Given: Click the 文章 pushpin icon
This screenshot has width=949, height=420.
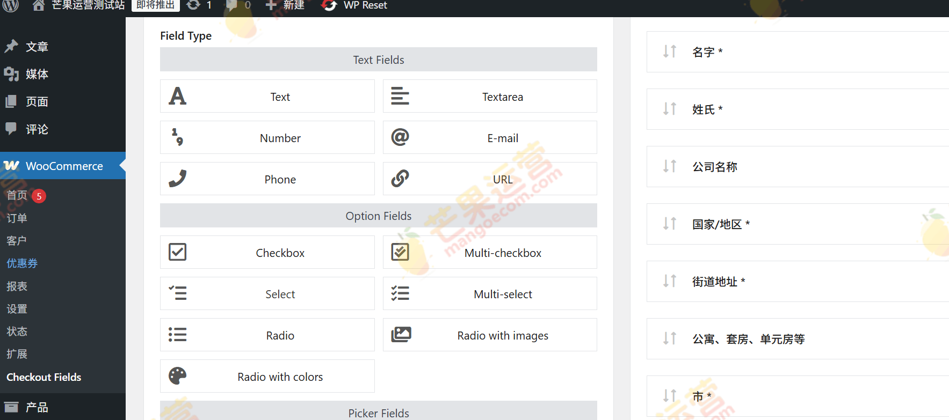Looking at the screenshot, I should (x=11, y=46).
